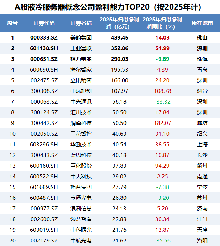Select the 证券代码 column header
220x246 pixels.
click(x=44, y=23)
